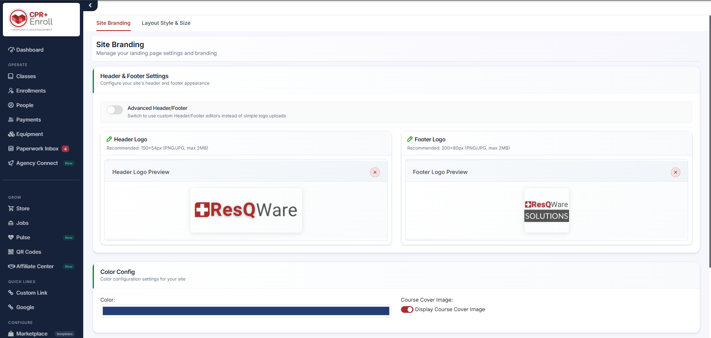Click the Color Config section heading

(118, 272)
